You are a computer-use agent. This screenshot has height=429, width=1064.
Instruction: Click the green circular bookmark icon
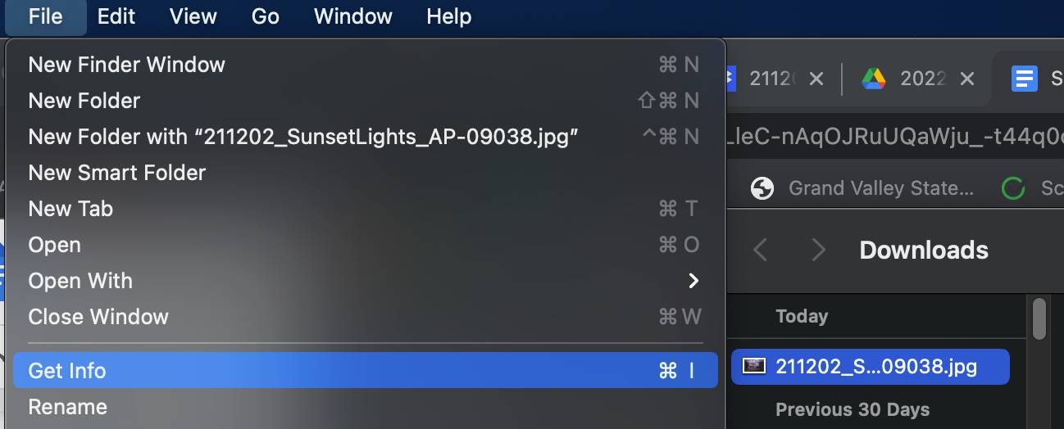click(1014, 188)
